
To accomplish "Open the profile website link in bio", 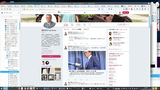I will point(48,51).
